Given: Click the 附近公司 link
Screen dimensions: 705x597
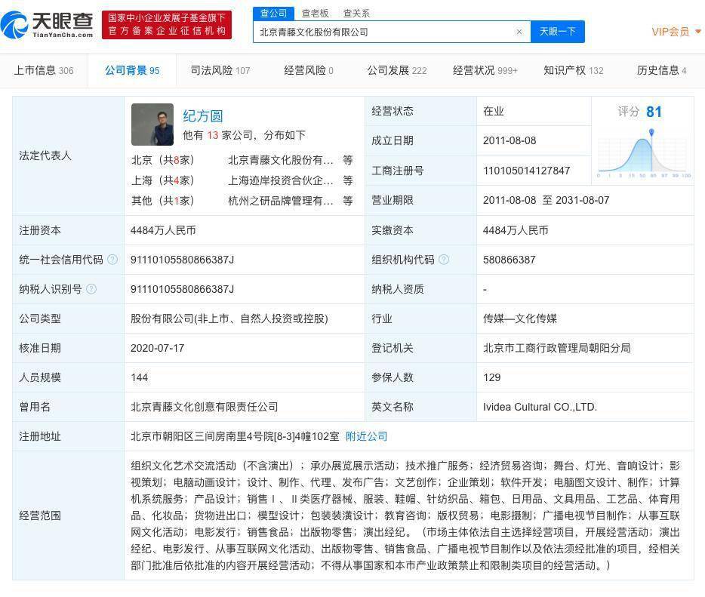Looking at the screenshot, I should point(366,436).
